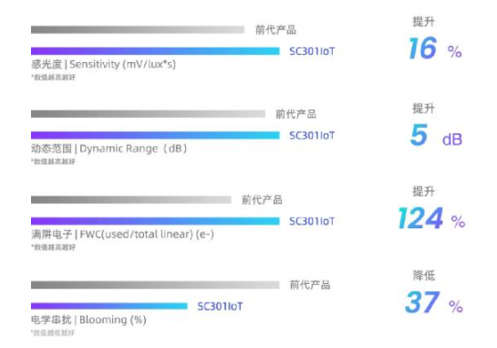Click the gradient SC301IoT Dynamic Range bar
497x348 pixels.
155,135
